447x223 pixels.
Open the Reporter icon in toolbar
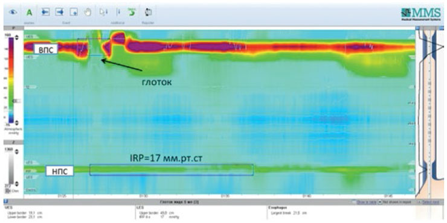point(148,12)
